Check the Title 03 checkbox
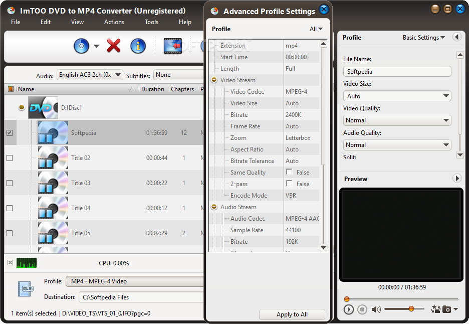This screenshot has width=469, height=324. click(10, 183)
